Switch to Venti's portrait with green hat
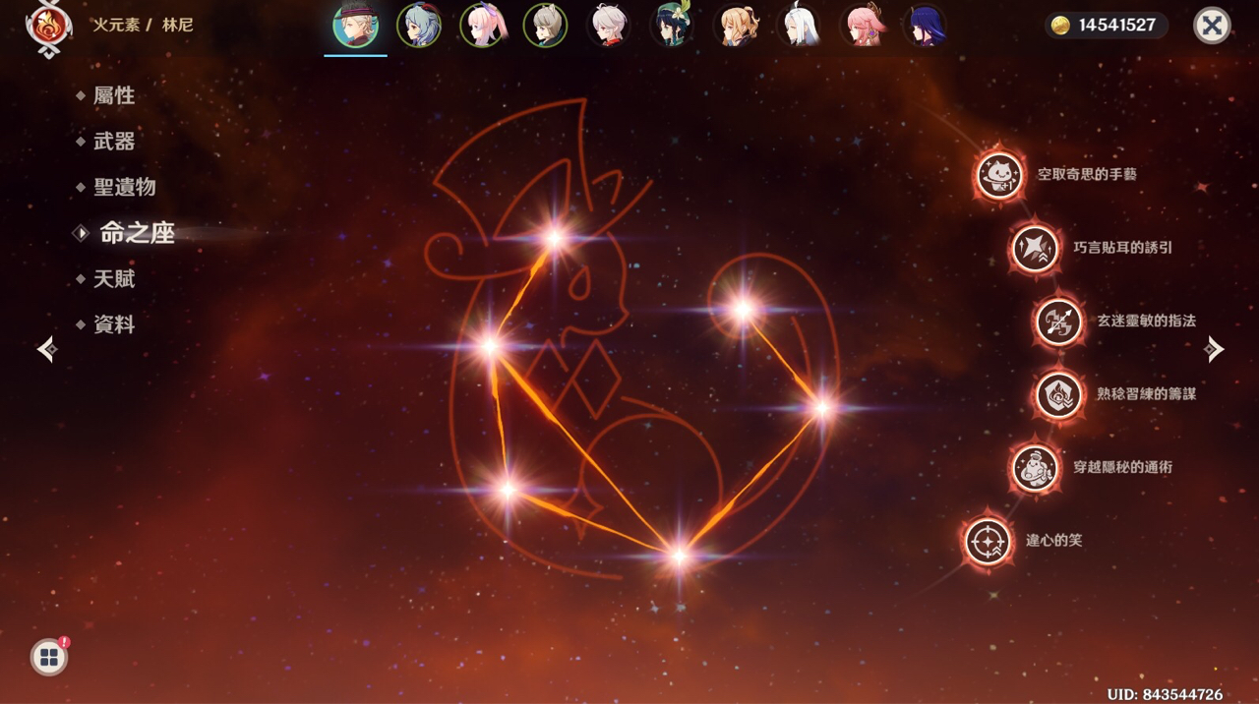This screenshot has height=704, width=1259. (x=672, y=26)
